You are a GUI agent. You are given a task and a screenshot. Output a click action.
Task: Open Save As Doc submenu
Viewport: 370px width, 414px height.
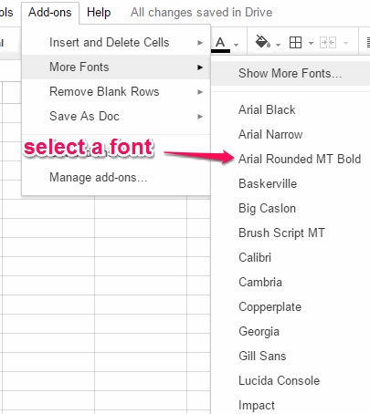pos(116,117)
